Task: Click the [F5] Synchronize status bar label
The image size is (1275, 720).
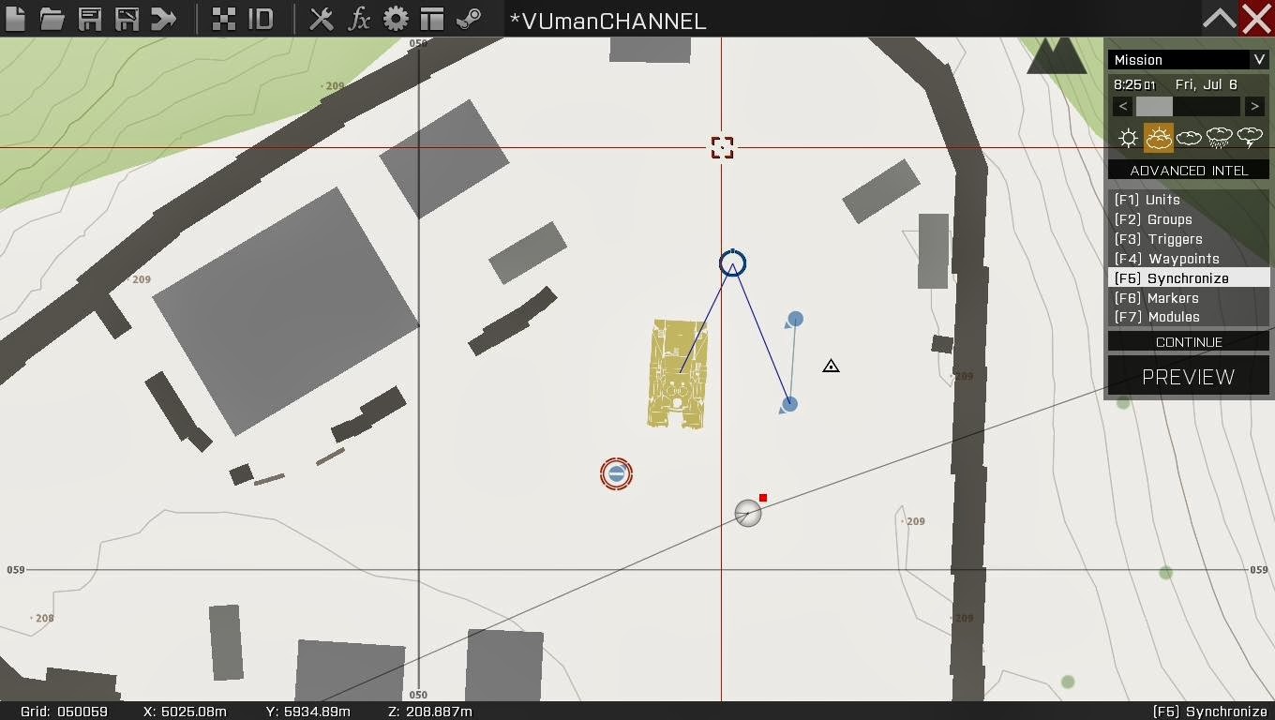Action: click(x=1209, y=712)
